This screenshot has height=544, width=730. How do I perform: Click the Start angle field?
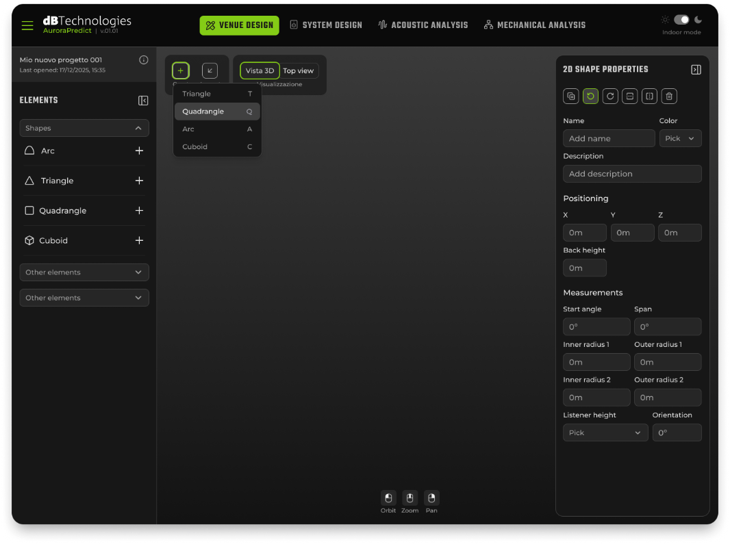tap(596, 326)
